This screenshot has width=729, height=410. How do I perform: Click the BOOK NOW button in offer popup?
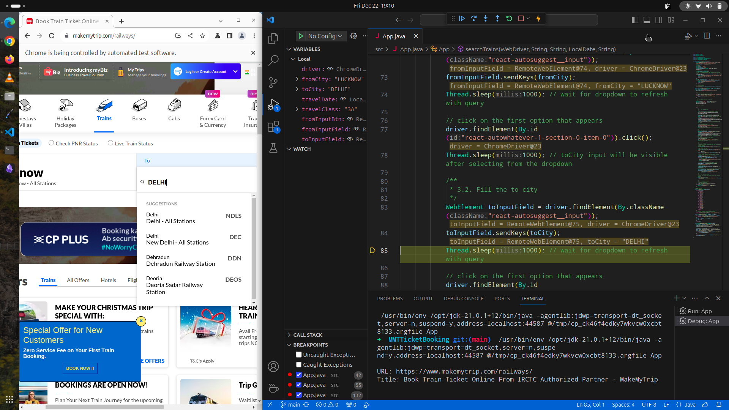[x=80, y=368]
